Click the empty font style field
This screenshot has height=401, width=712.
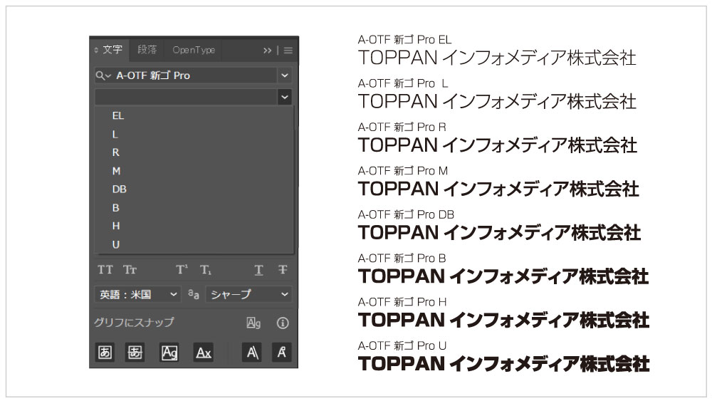(185, 97)
